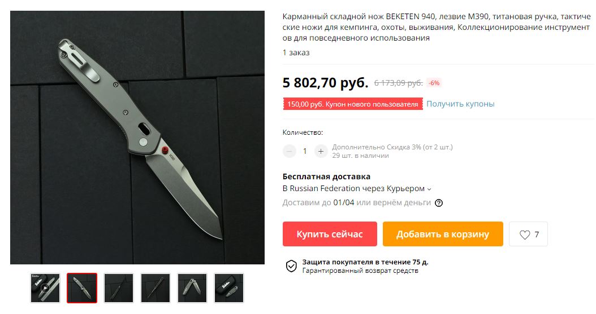Viewport: 596px width, 314px height.
Task: Click the delivery guarantee question mark icon
Action: pos(439,203)
